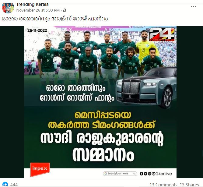Click the Instagram icon beside 24onlive
The height and width of the screenshot is (187, 203).
[x=149, y=174]
